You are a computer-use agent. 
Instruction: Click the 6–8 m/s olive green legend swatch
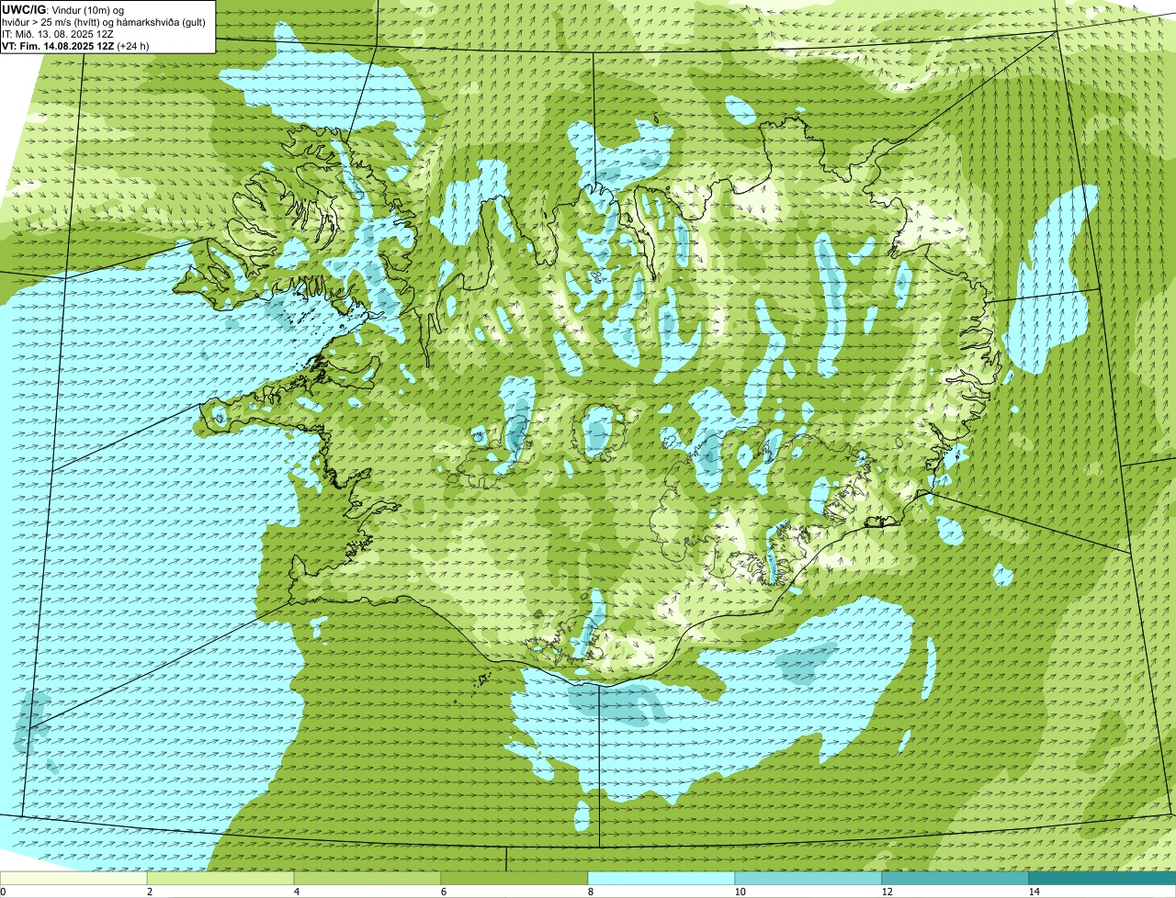[x=514, y=878]
